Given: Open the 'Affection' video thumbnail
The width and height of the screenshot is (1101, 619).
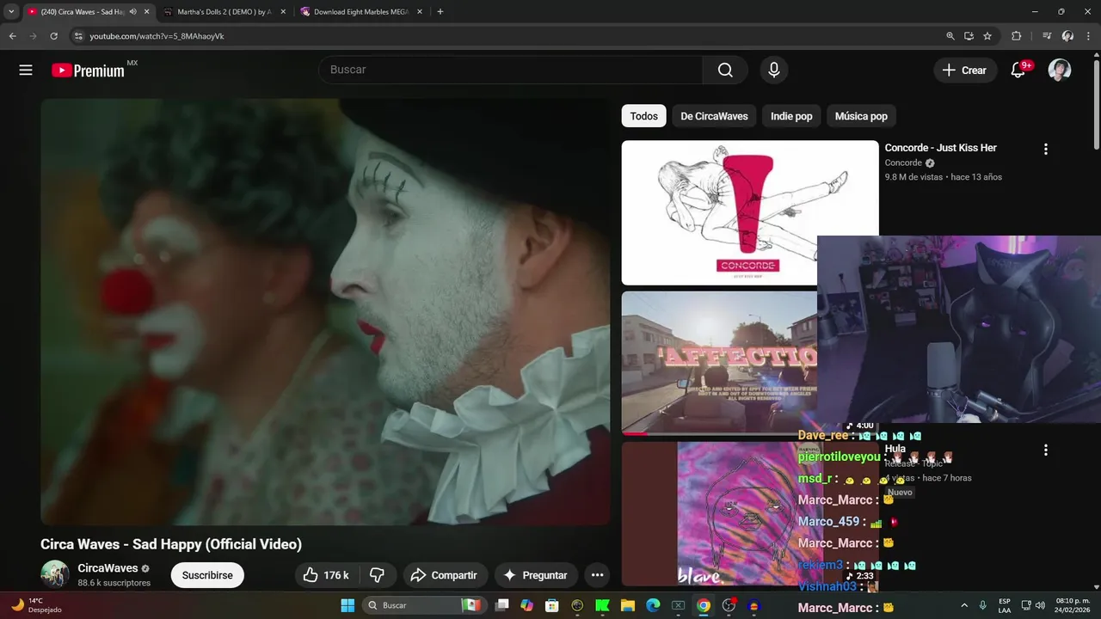Looking at the screenshot, I should (x=719, y=363).
